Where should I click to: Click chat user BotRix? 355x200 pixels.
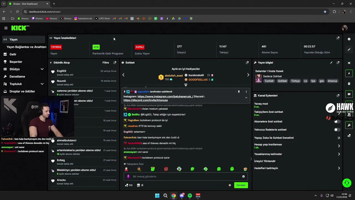coord(136,114)
